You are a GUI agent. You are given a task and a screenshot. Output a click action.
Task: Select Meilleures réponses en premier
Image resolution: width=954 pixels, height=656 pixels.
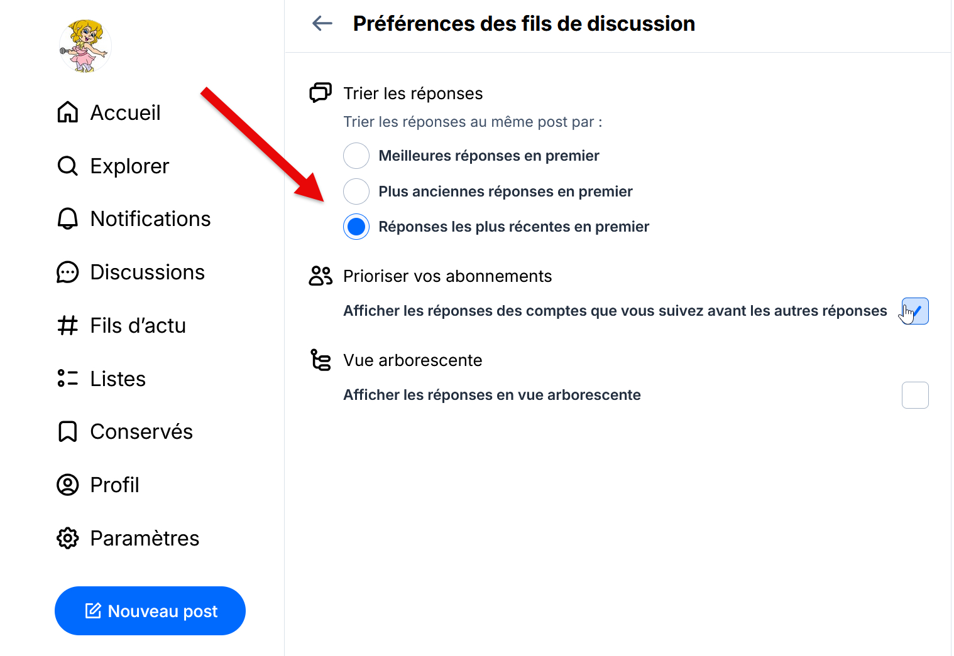[356, 156]
